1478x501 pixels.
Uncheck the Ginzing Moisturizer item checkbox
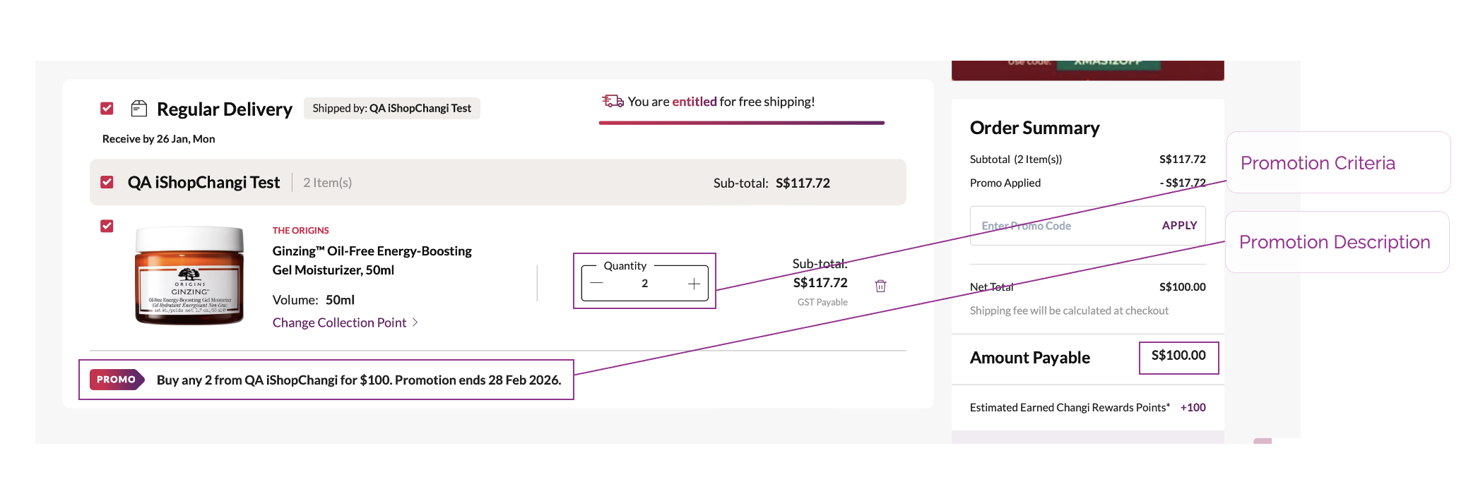107,226
